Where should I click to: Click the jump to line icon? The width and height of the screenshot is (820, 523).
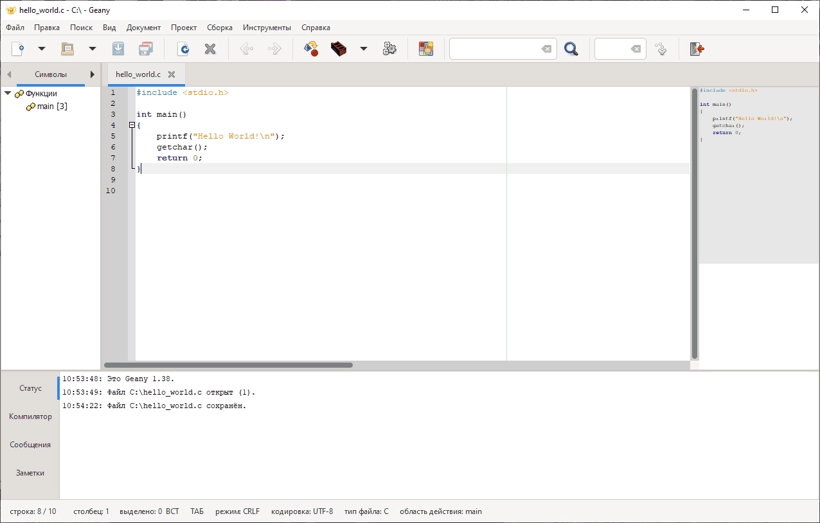pos(661,49)
